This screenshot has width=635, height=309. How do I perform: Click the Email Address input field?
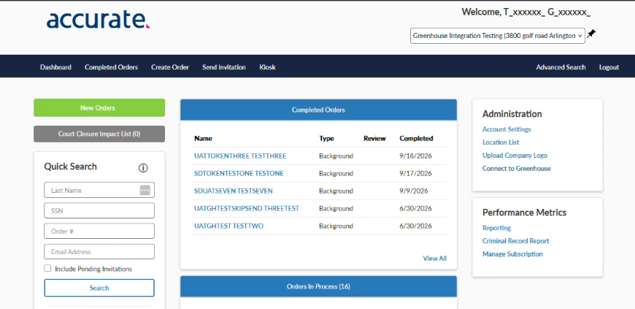click(99, 252)
